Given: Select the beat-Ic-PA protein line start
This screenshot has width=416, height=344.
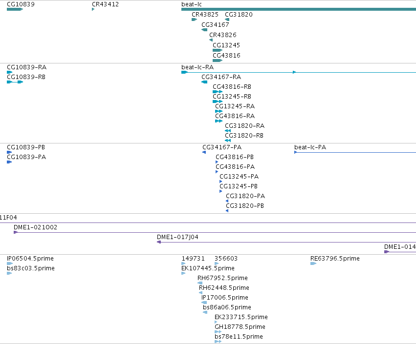Looking at the screenshot, I should (296, 152).
